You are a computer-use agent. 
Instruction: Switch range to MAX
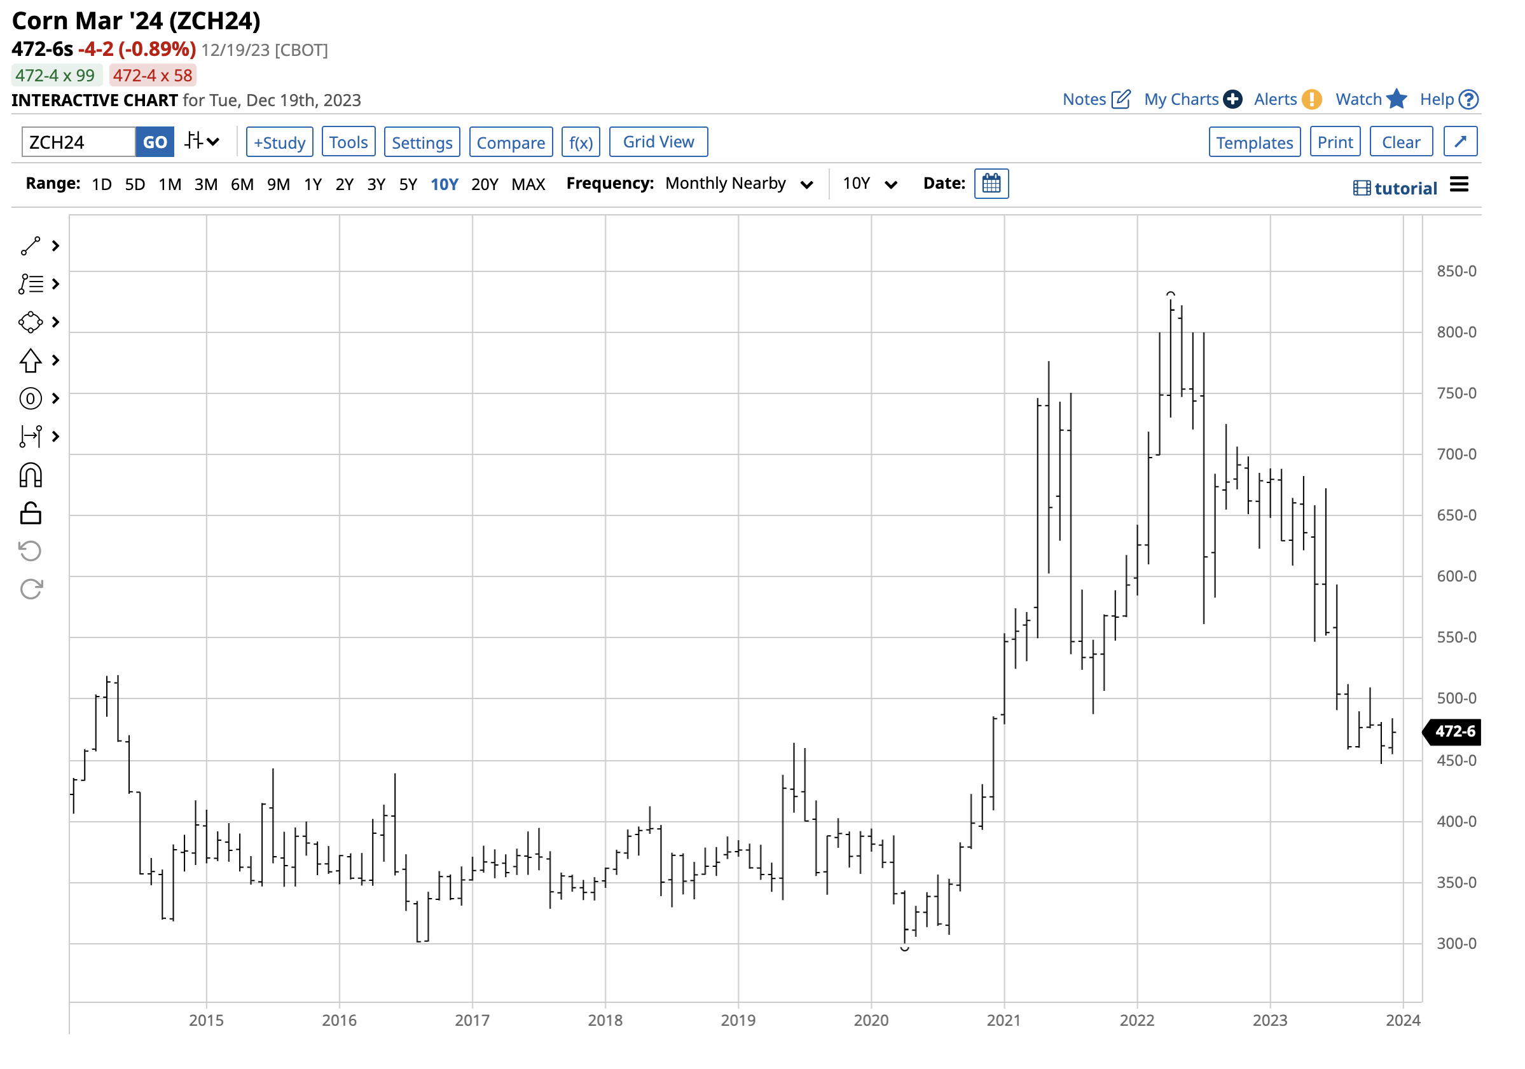pos(528,184)
